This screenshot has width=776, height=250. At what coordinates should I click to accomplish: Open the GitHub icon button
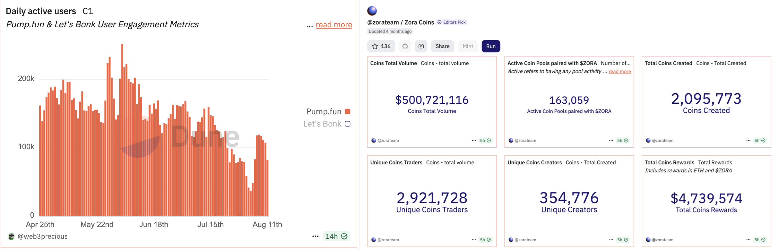(x=405, y=46)
